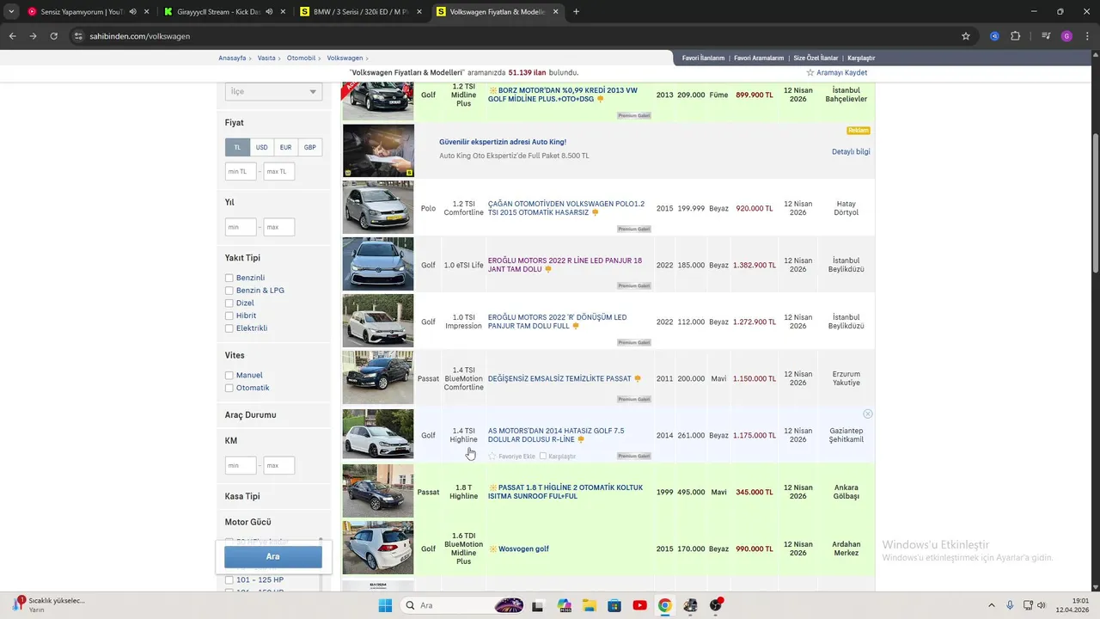
Task: Mute the Girayyycll Stream Kick tab audio
Action: point(269,12)
